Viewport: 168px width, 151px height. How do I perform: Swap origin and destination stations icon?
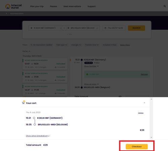[64, 28]
